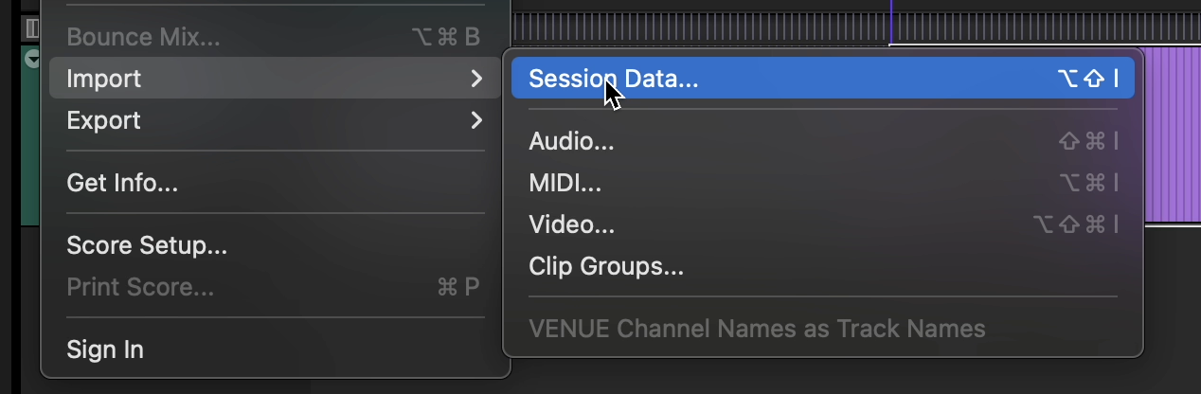Image resolution: width=1201 pixels, height=394 pixels.
Task: Open the Import menu item
Action: point(104,79)
